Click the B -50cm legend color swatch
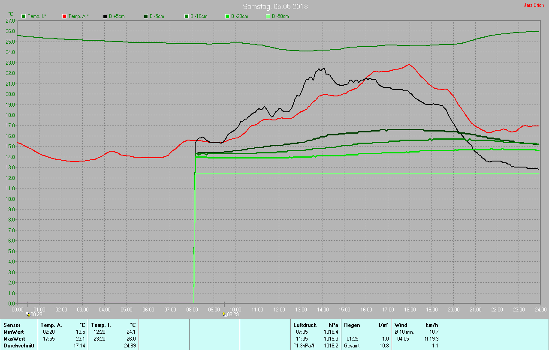 (268, 16)
